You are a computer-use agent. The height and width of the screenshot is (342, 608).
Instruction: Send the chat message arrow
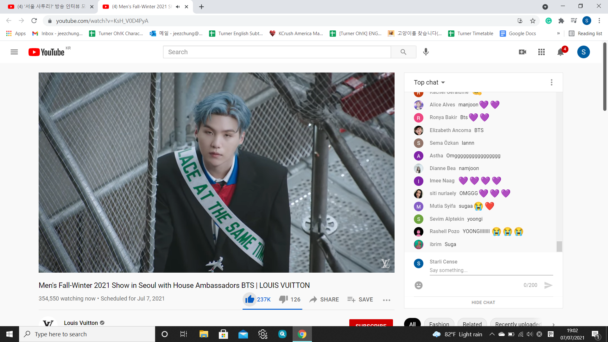(548, 285)
